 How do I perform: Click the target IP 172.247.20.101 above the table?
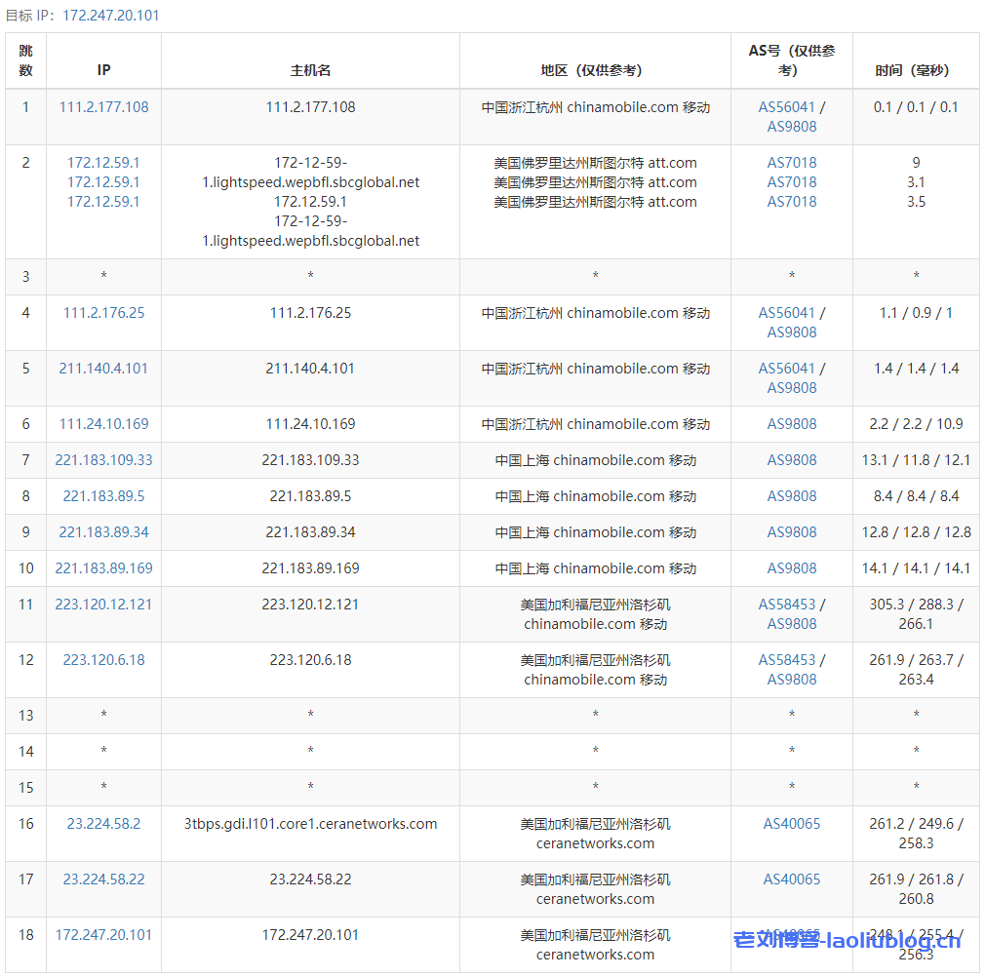110,16
